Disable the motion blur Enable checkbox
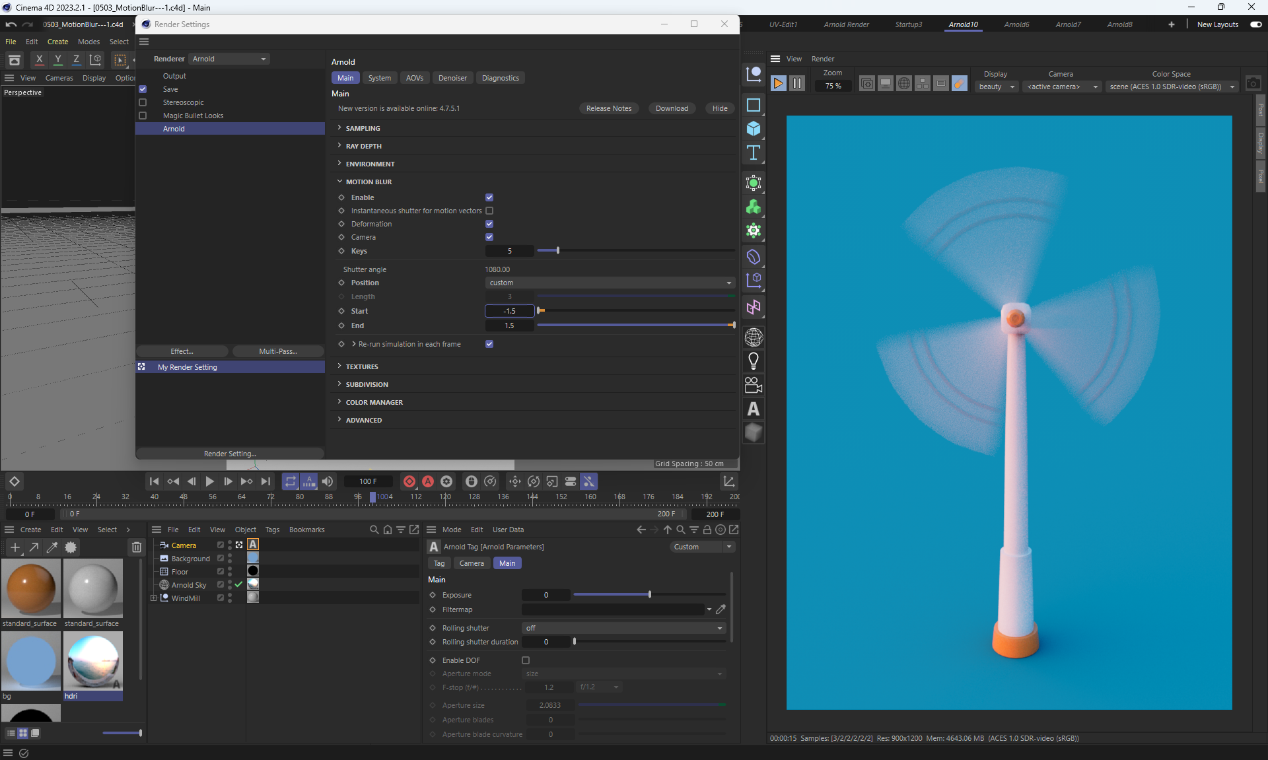This screenshot has height=760, width=1268. (x=489, y=197)
